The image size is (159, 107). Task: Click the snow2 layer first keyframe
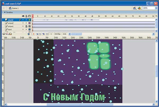pos(33,23)
